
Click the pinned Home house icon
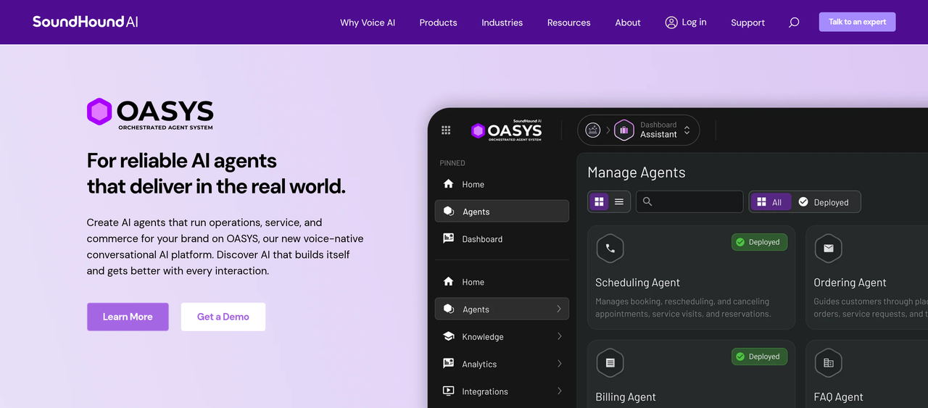(x=448, y=184)
